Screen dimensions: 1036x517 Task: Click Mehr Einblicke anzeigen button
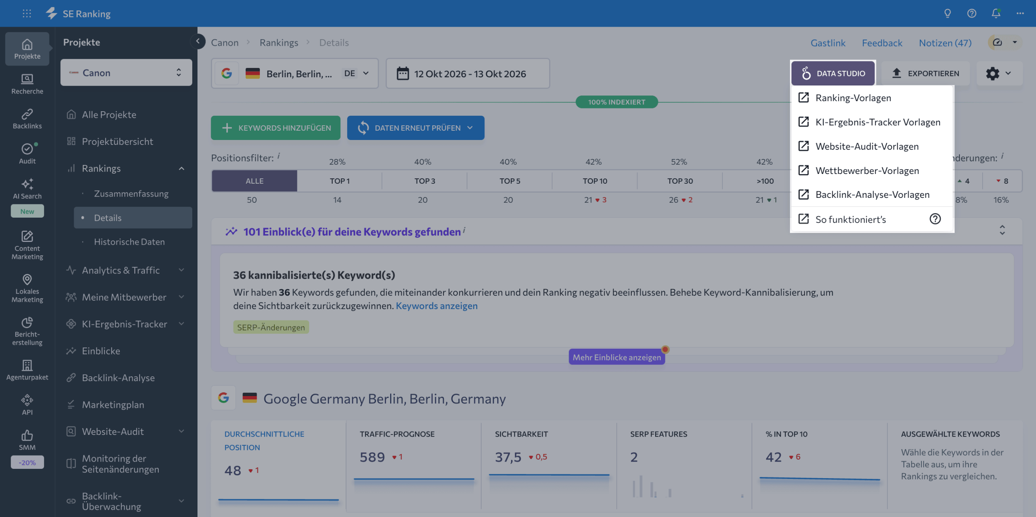(617, 357)
